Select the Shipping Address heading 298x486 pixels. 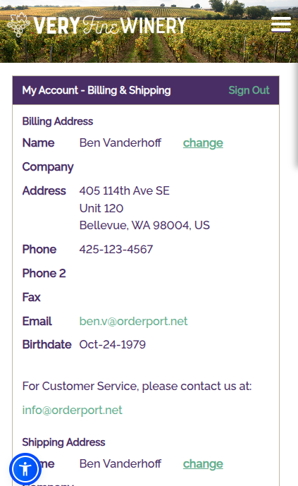pos(63,442)
